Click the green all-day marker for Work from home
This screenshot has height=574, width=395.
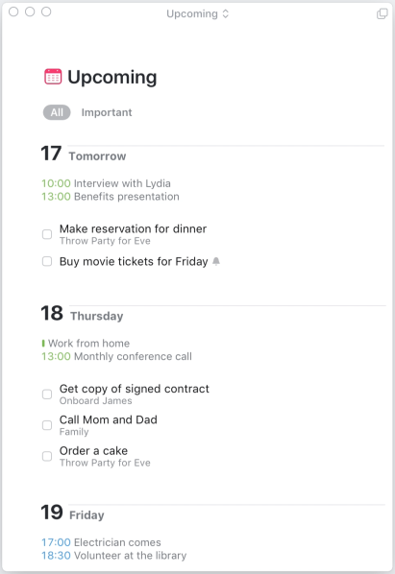[43, 343]
